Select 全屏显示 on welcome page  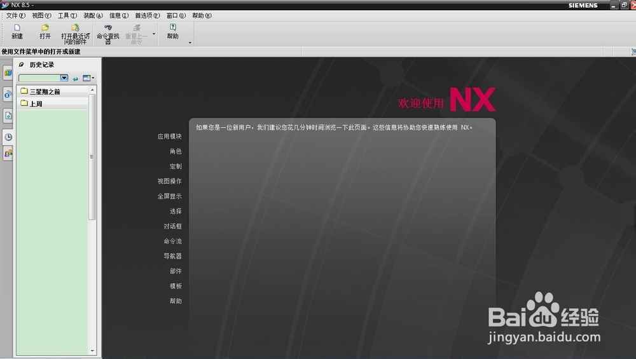pos(170,196)
